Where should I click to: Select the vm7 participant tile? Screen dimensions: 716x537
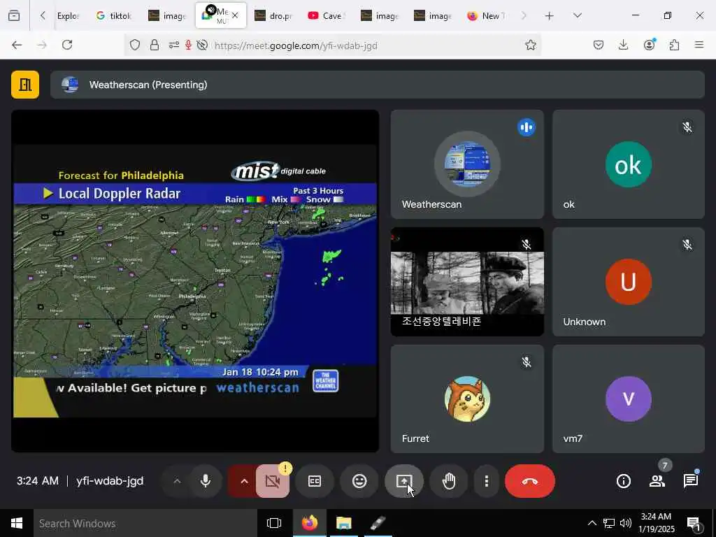click(x=629, y=399)
